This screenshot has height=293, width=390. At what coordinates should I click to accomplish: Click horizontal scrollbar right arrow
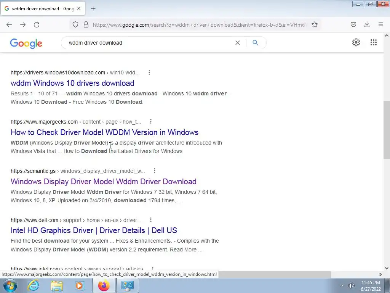click(x=380, y=274)
